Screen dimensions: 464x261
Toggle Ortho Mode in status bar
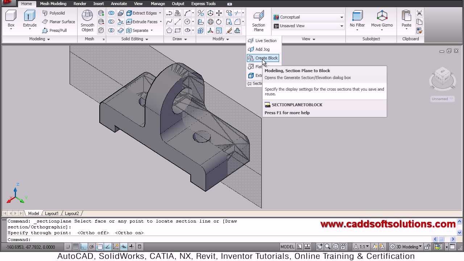tap(84, 247)
